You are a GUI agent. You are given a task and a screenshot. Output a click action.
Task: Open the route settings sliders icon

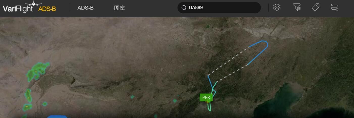335,7
